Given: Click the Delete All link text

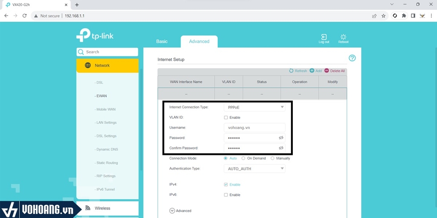Looking at the screenshot, I should [x=338, y=71].
